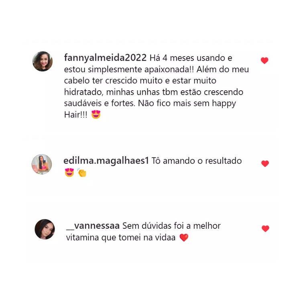This screenshot has width=301, height=301.
Task: Click the line 'estou simplesmente apaixonada!!'
Action: coord(129,69)
